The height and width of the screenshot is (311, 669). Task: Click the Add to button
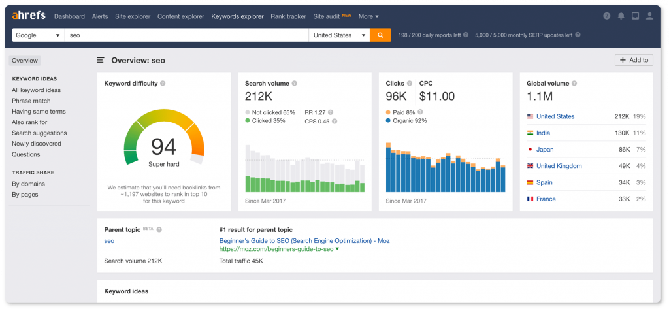634,60
